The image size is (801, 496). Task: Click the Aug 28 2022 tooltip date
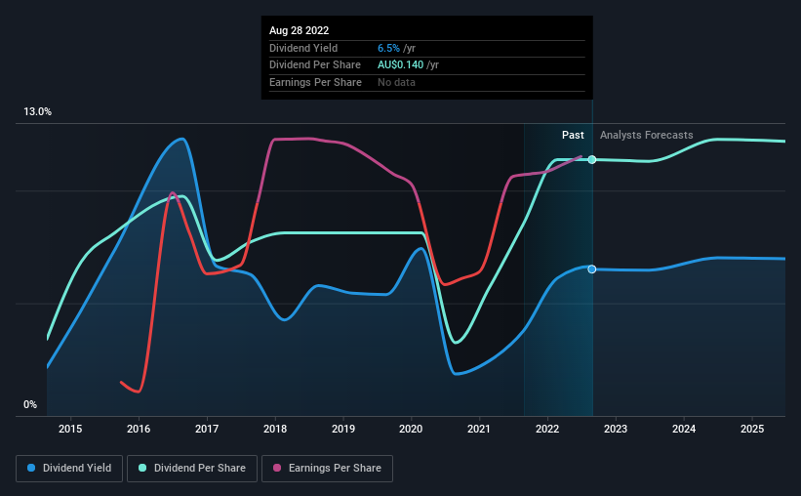(x=299, y=30)
